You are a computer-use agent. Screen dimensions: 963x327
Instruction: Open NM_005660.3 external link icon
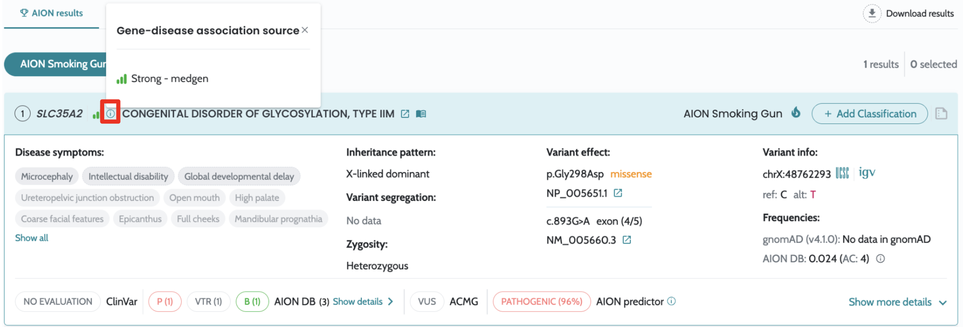626,240
